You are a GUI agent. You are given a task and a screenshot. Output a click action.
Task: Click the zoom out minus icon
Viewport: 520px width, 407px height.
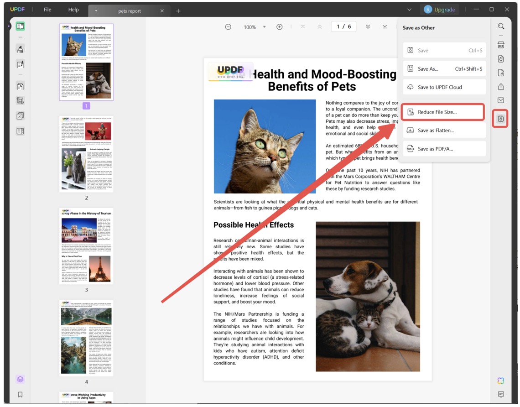[x=228, y=27]
